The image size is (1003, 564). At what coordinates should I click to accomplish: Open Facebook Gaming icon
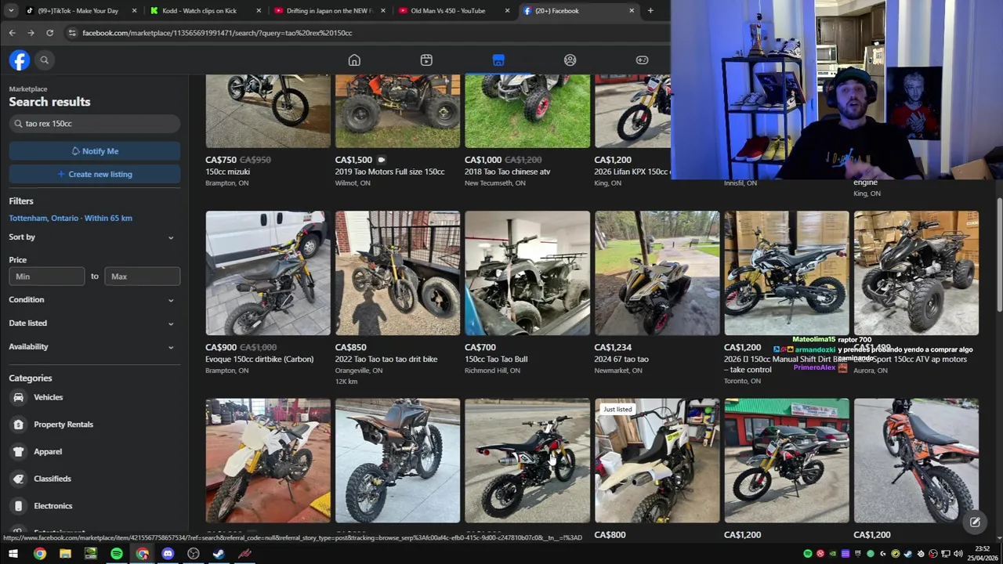[x=642, y=60]
